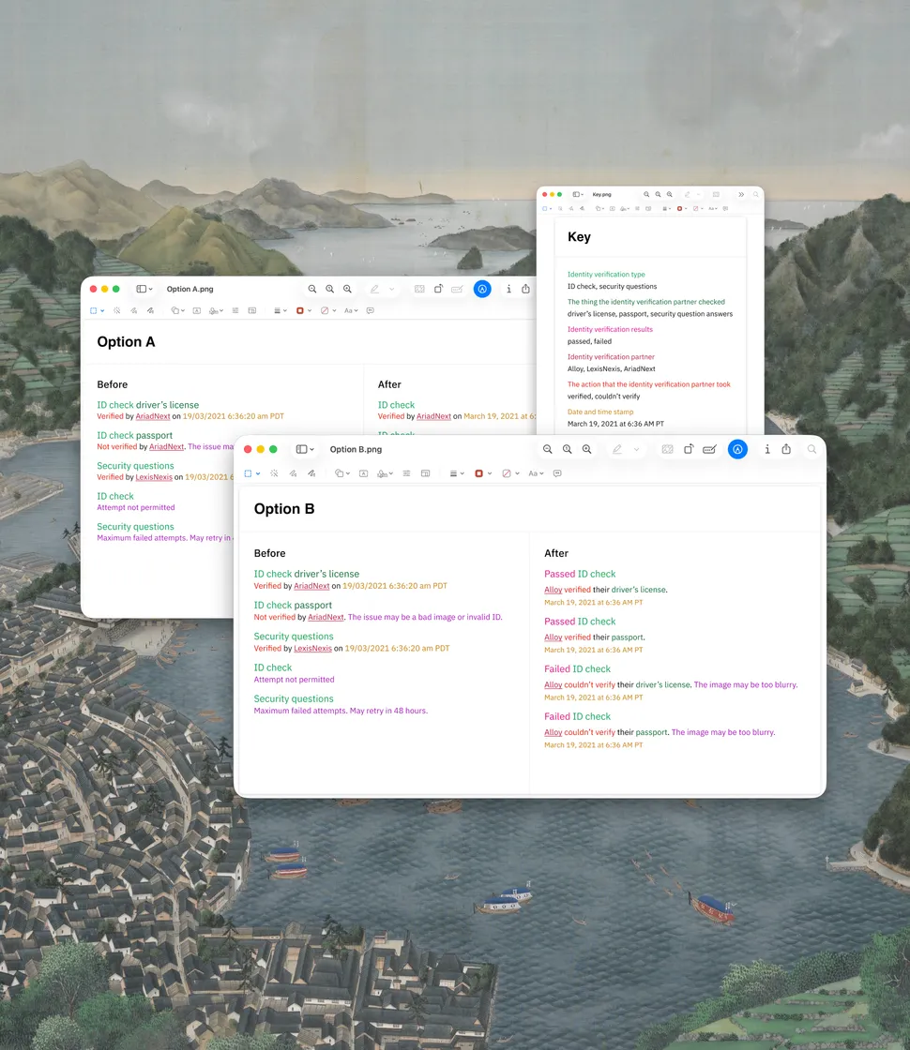
Task: Click 'Key' heading in Key window
Action: tap(579, 237)
